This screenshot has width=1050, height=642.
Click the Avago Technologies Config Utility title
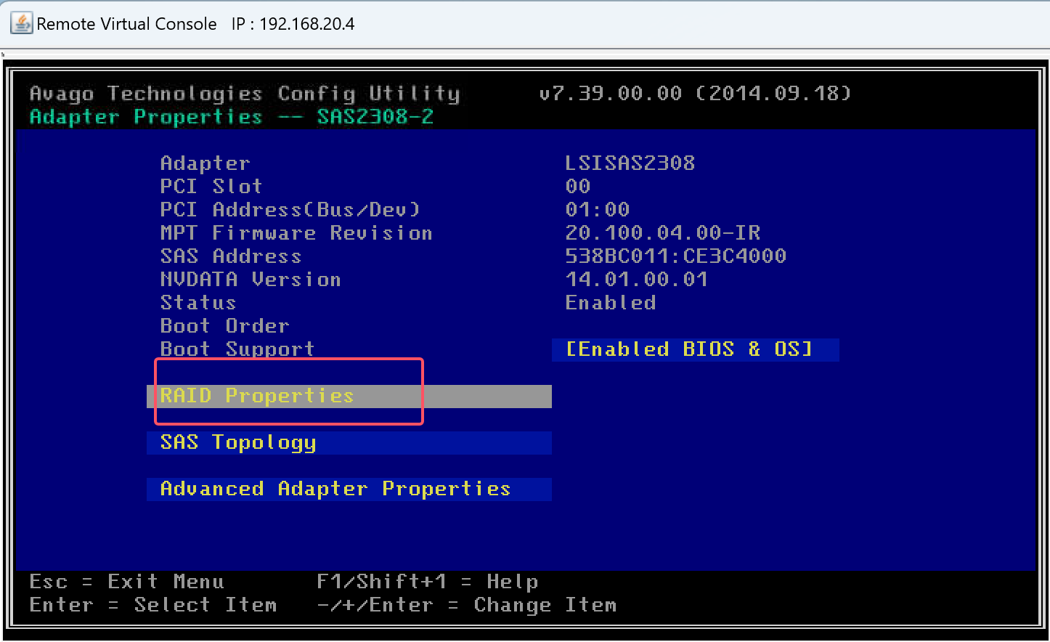245,94
